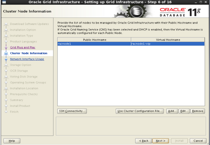The height and width of the screenshot is (145, 210).
Task: Open the Help dialog
Action: [12, 141]
